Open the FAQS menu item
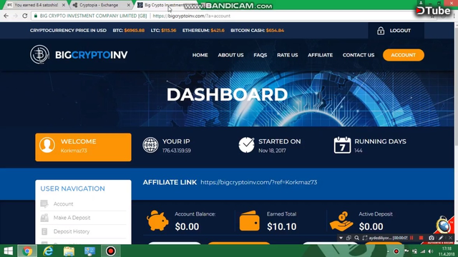 coord(260,55)
